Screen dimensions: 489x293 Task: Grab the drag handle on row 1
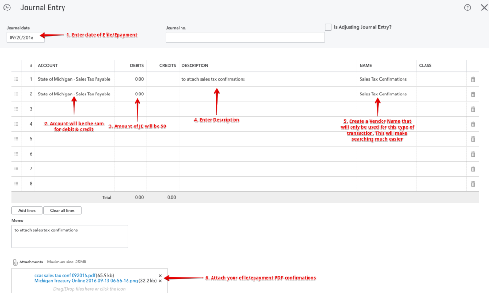point(16,79)
